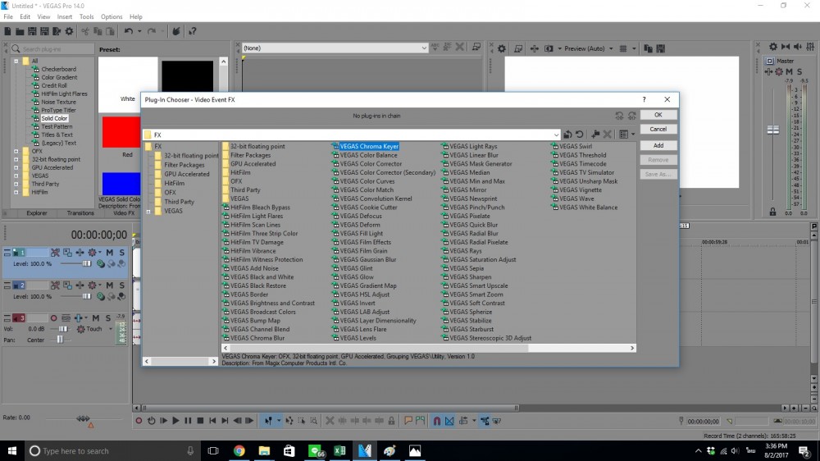Viewport: 820px width, 461px height.
Task: Solo track 1 with the S button
Action: point(122,253)
